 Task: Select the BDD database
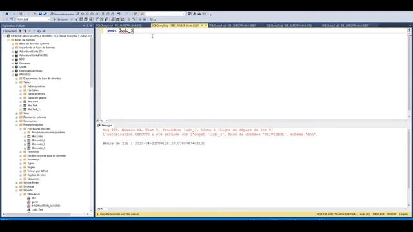(x=21, y=59)
